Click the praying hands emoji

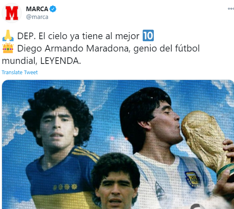click(x=8, y=35)
